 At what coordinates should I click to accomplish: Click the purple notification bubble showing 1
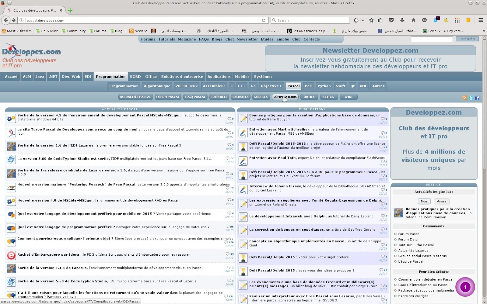click(465, 287)
